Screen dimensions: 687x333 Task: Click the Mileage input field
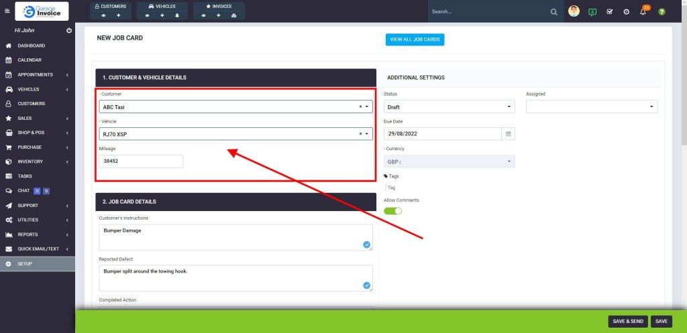click(141, 161)
